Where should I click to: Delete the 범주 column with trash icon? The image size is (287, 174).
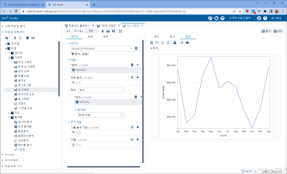click(x=132, y=65)
